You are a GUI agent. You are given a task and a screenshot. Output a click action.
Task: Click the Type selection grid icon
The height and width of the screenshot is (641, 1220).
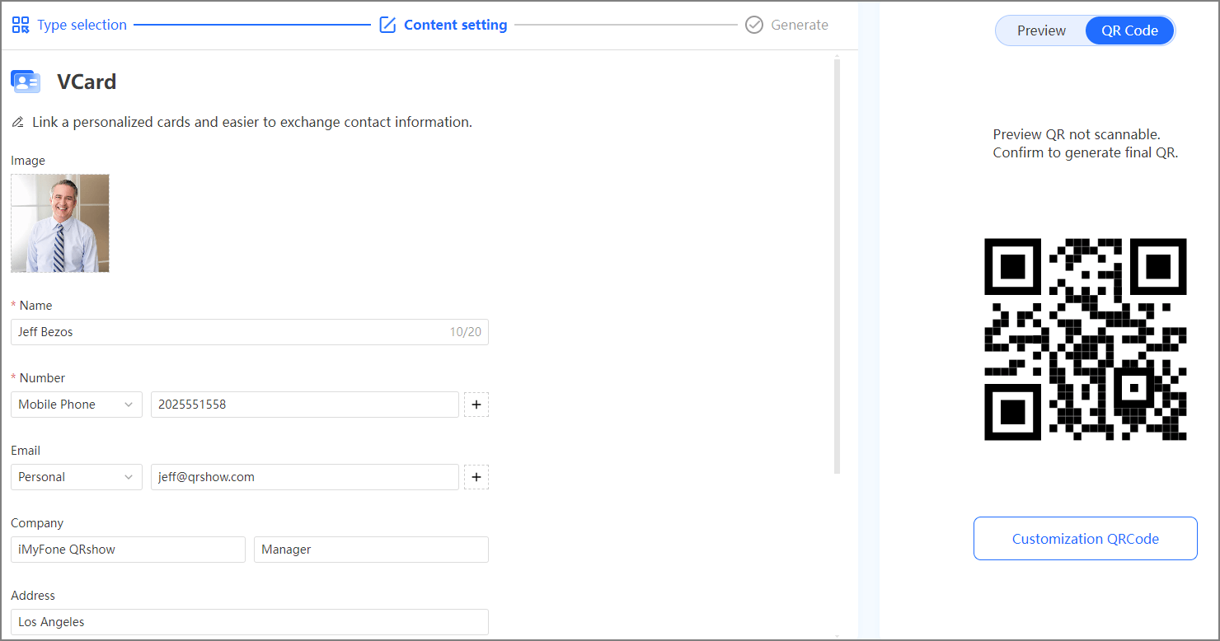tap(21, 25)
